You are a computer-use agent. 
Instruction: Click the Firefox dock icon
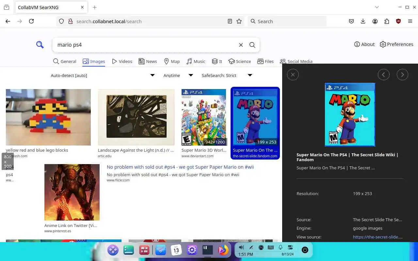[223, 250]
